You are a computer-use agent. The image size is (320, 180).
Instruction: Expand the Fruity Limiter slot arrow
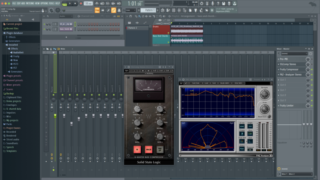(279, 106)
